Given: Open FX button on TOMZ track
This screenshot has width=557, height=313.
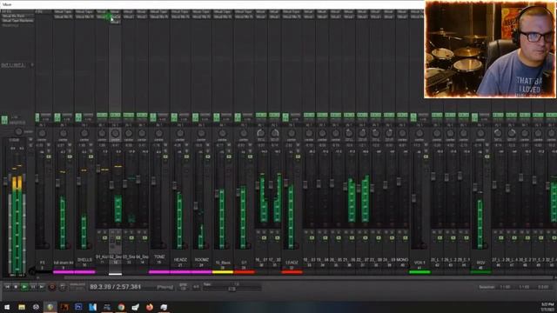Looking at the screenshot, I should coord(153,117).
